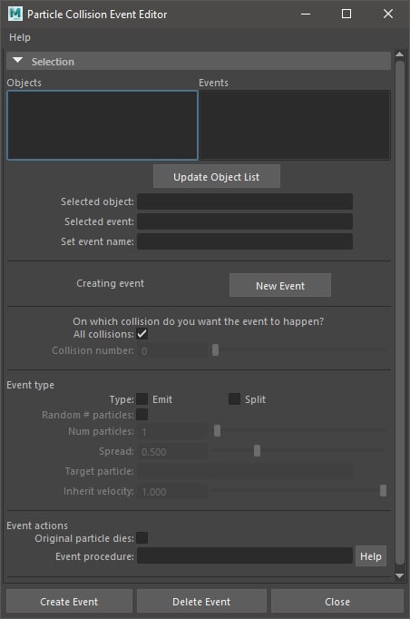The image size is (410, 619).
Task: Click the Spread value field
Action: click(172, 452)
